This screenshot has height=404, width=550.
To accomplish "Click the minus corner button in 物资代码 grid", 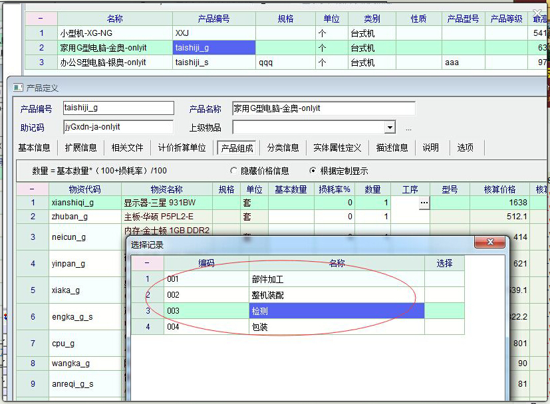I will (x=33, y=189).
